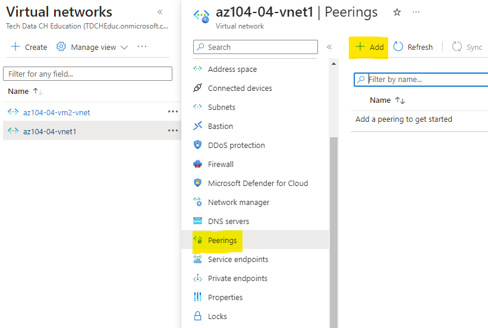Click the Connected devices plug icon
488x328 pixels.
tap(197, 88)
